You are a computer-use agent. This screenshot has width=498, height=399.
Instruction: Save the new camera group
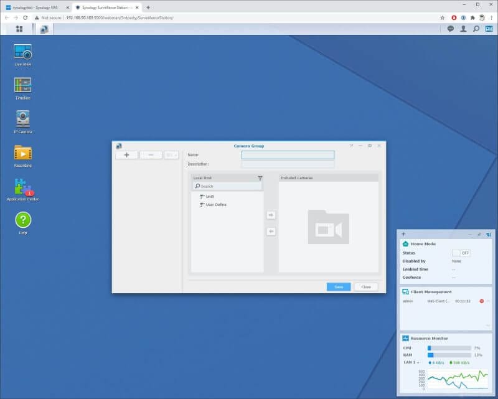[x=337, y=287]
